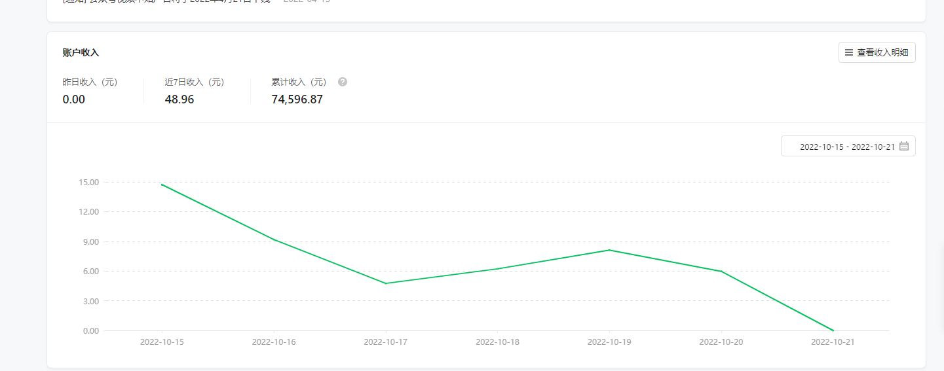Click the 2022-10-18 x-axis label
944x371 pixels.
(x=498, y=342)
